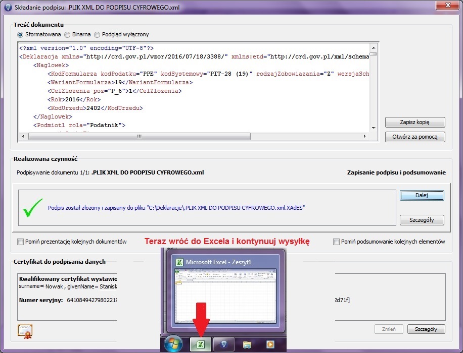Click the Excel icon in the preview popup
The image size is (463, 353).
pyautogui.click(x=179, y=262)
